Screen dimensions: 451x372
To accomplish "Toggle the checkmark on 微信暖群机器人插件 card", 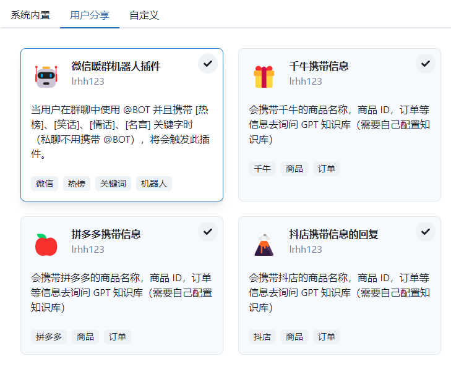I will click(208, 64).
